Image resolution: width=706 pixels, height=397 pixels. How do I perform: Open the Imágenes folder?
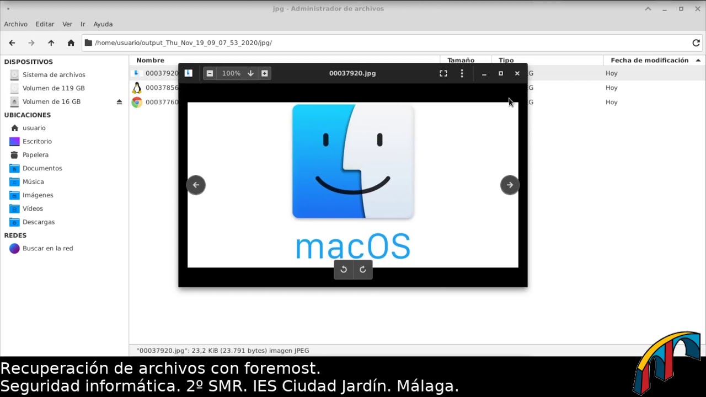point(38,195)
